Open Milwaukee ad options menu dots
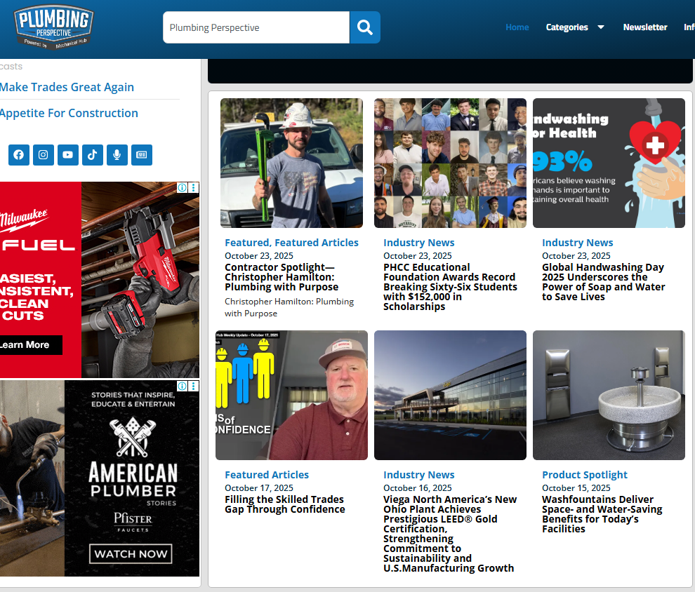Viewport: 695px width, 592px height. [x=193, y=188]
